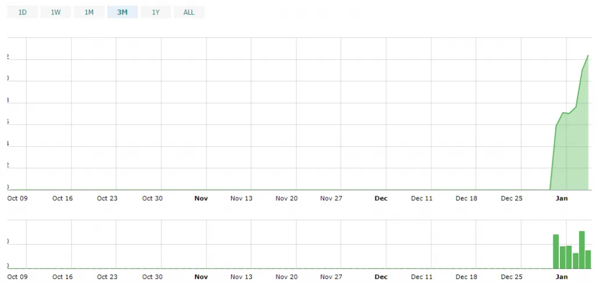Click the Jan label under main chart
596x283 pixels.
pos(562,198)
